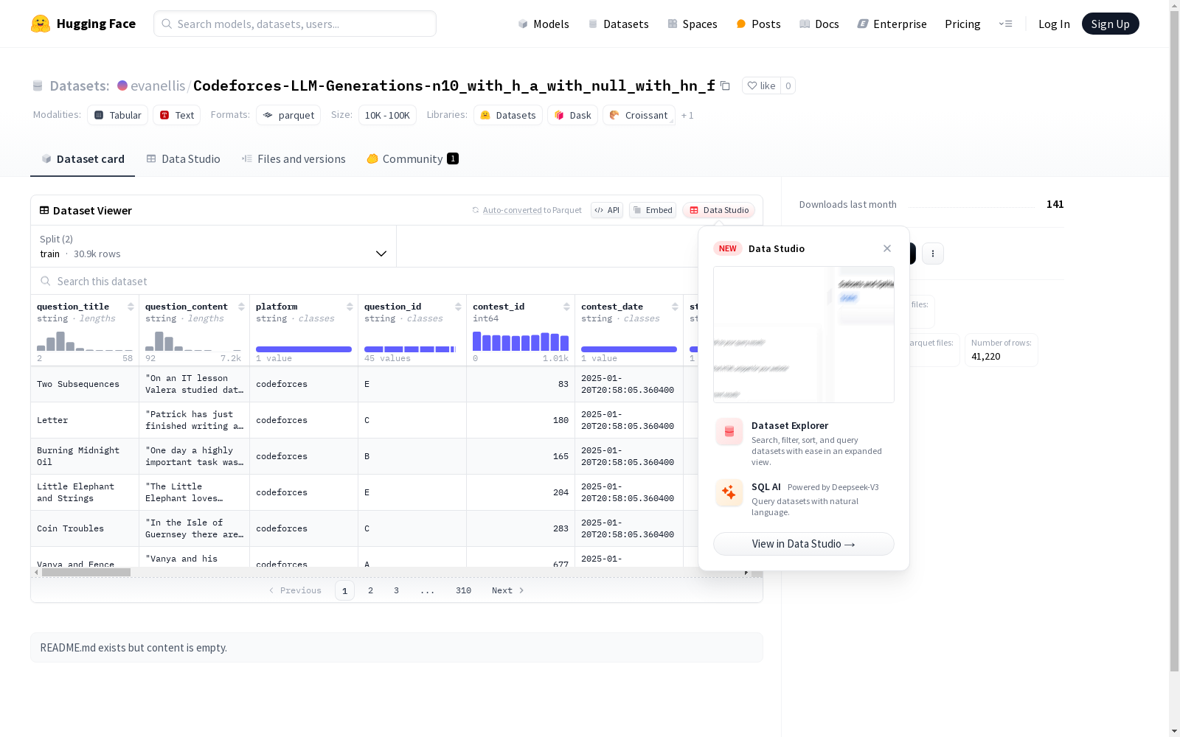The image size is (1180, 737).
Task: Select the 10K - 100K size tag
Action: pyautogui.click(x=387, y=115)
